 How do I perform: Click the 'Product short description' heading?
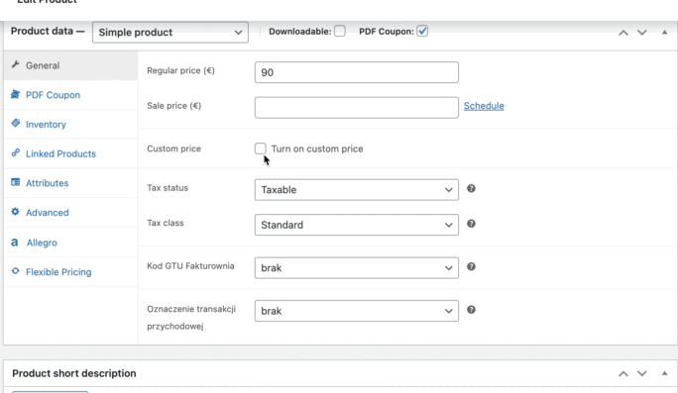click(74, 373)
